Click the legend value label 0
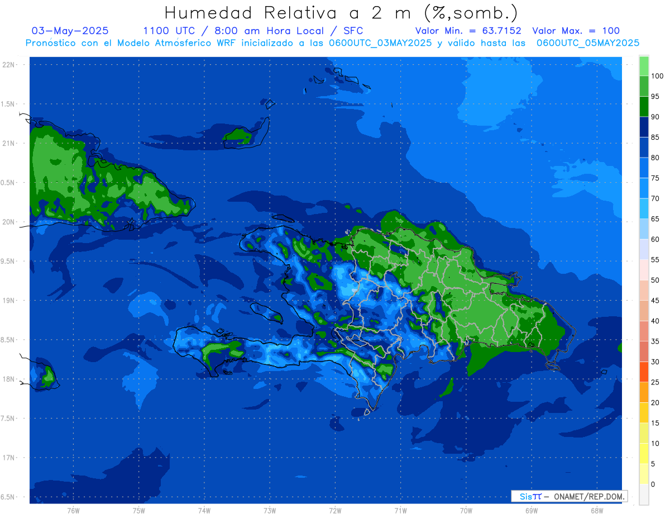This screenshot has height=518, width=670. [x=653, y=484]
